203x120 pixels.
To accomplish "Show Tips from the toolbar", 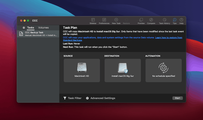I will (175, 20).
